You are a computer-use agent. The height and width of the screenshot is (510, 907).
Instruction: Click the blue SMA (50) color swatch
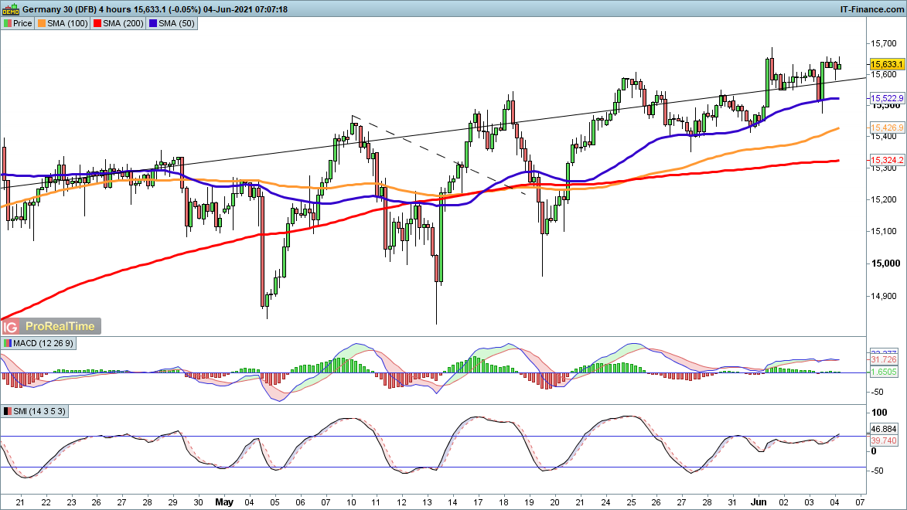point(153,23)
